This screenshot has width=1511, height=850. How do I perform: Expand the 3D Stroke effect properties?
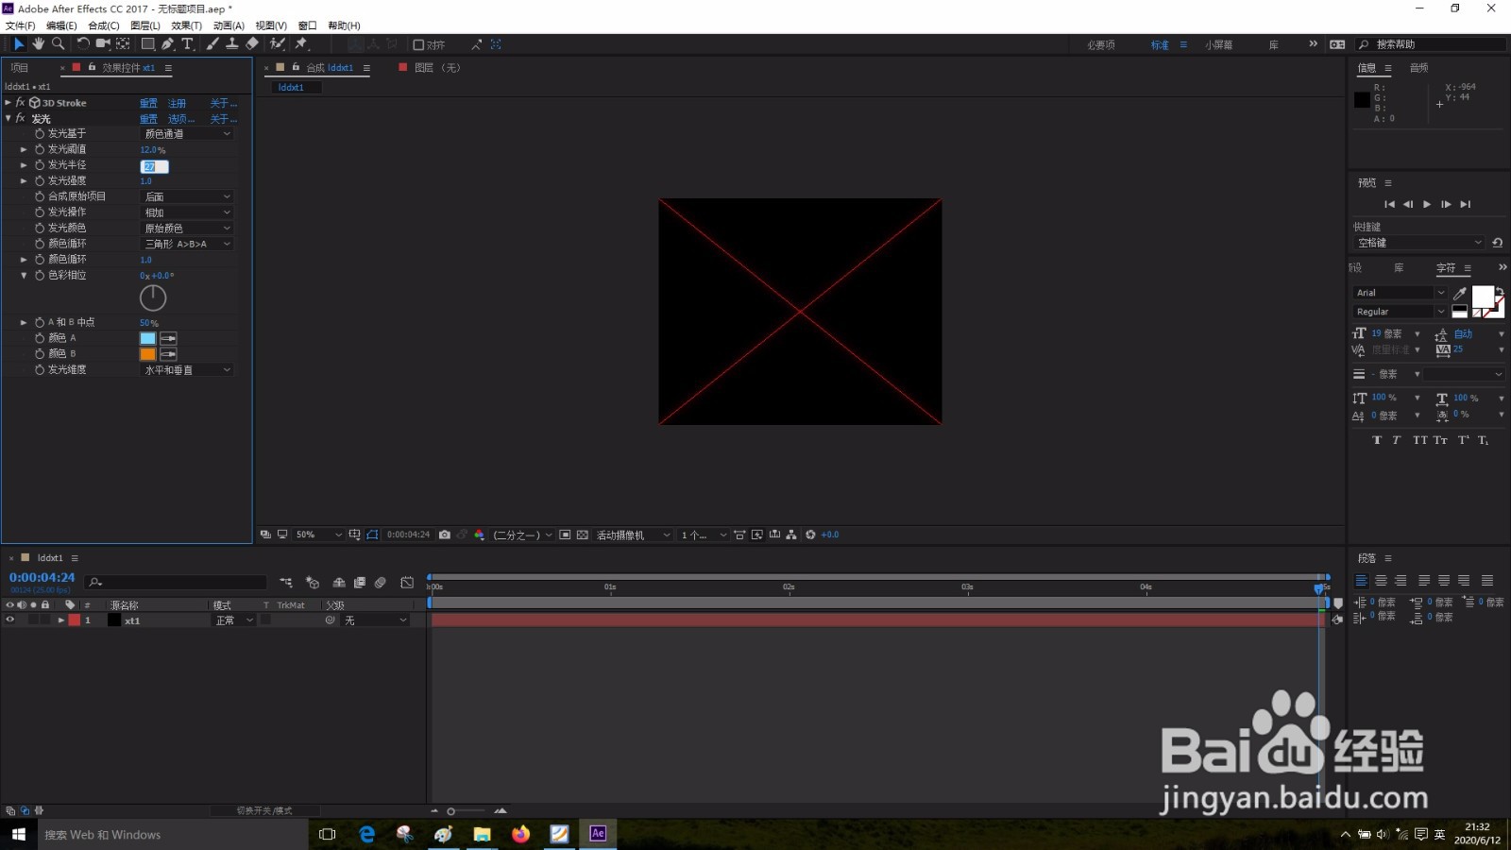coord(8,102)
